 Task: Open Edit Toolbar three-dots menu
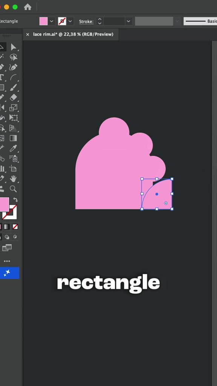tap(7, 261)
